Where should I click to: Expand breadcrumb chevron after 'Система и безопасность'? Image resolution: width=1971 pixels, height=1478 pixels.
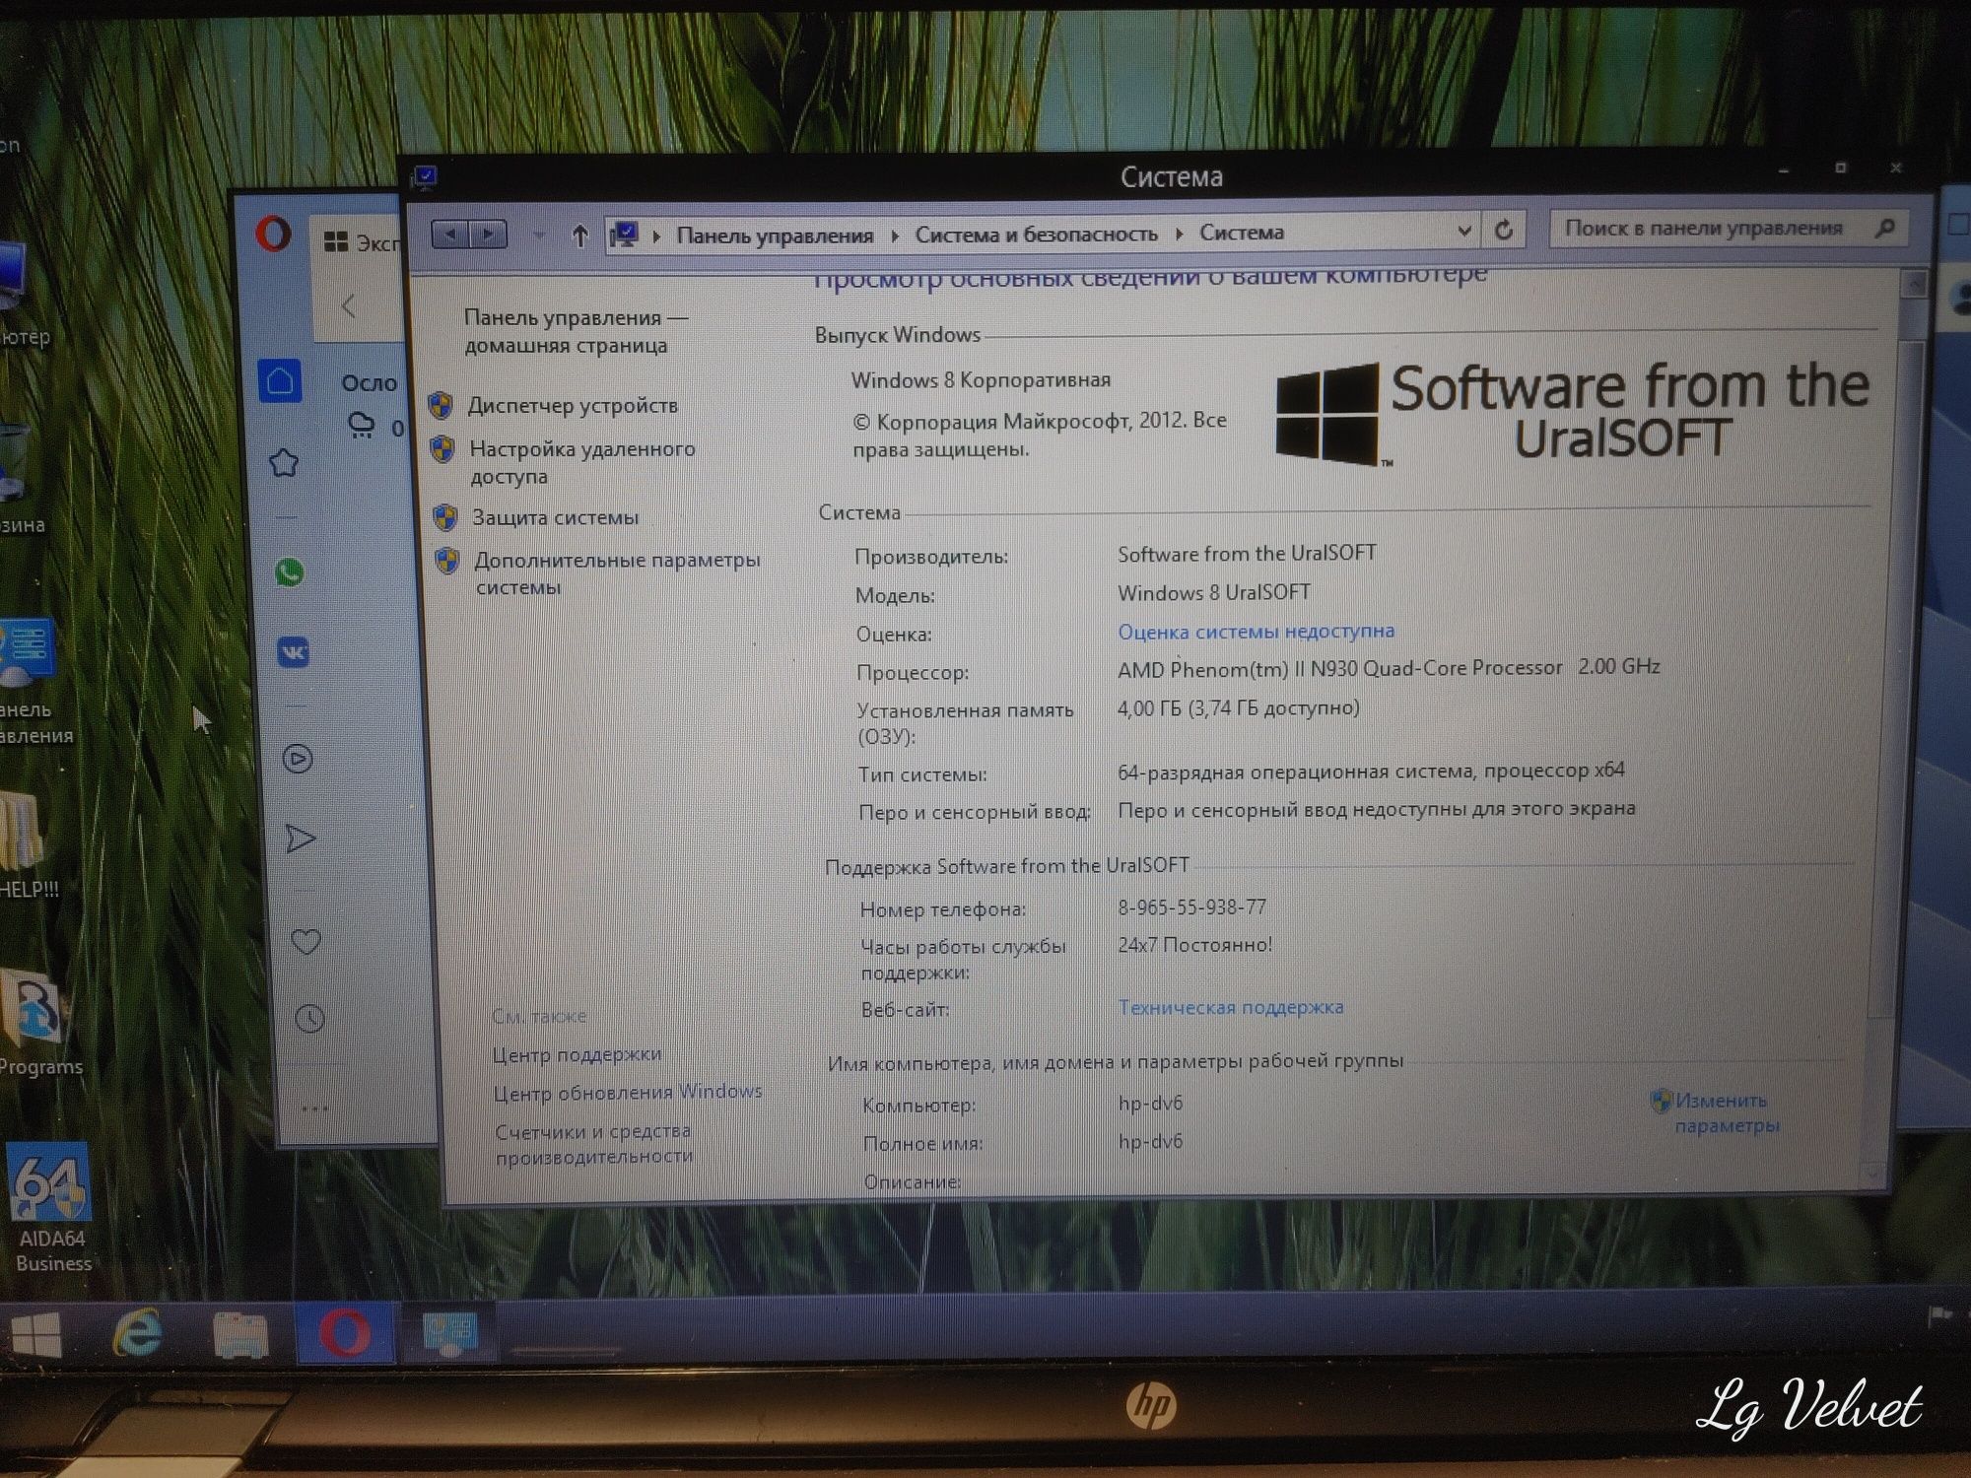[1179, 234]
